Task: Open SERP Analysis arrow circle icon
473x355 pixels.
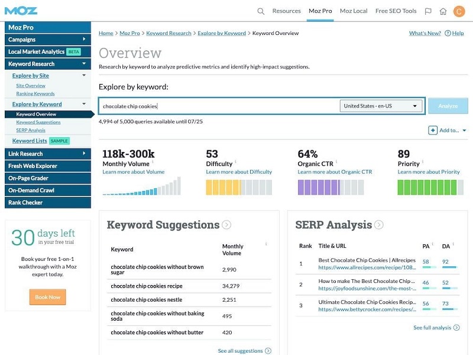Action: pyautogui.click(x=379, y=225)
